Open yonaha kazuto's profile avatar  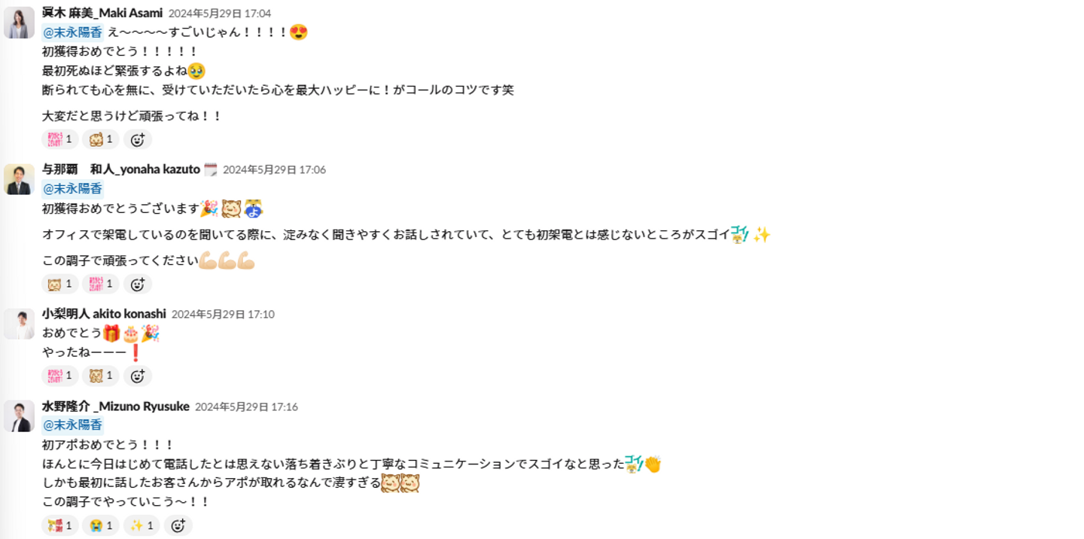(19, 179)
